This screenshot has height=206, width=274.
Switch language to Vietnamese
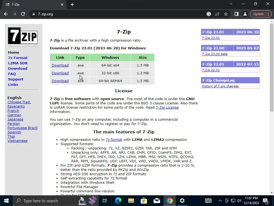tap(17, 141)
